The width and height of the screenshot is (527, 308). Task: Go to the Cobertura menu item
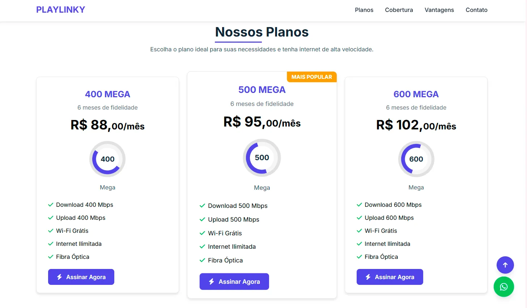(399, 10)
